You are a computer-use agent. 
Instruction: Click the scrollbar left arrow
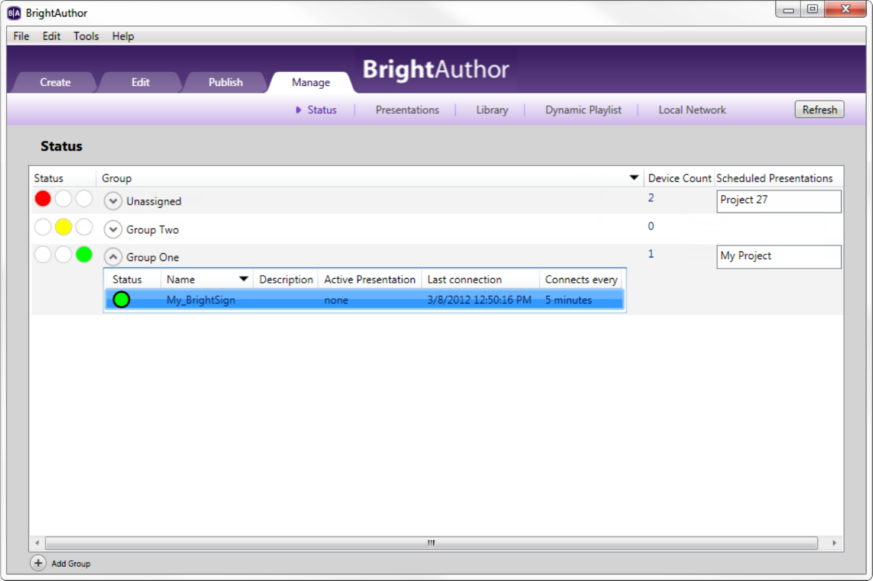click(x=37, y=543)
